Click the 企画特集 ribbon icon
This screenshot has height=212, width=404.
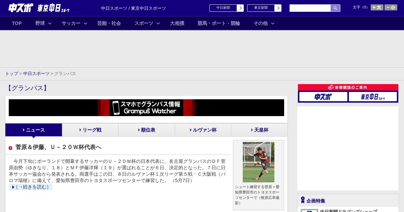[x=303, y=200]
